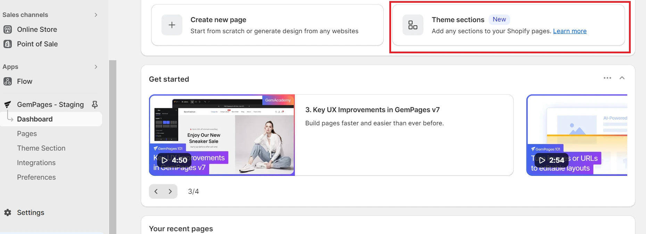Viewport: 646px width, 234px height.
Task: Click the Settings gear icon
Action: tap(8, 213)
